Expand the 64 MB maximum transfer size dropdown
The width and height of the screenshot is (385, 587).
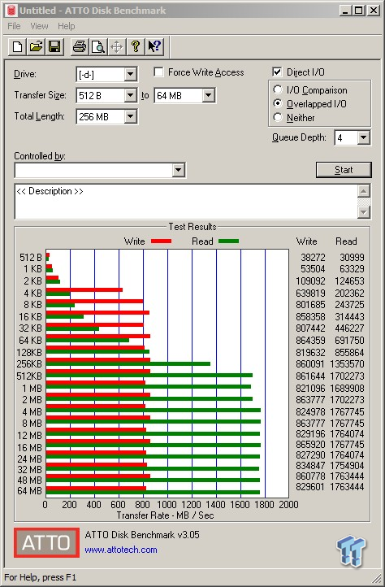pyautogui.click(x=209, y=95)
